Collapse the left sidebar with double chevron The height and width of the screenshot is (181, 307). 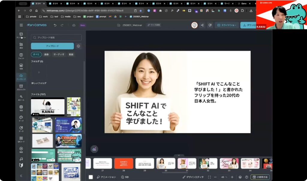(21, 176)
